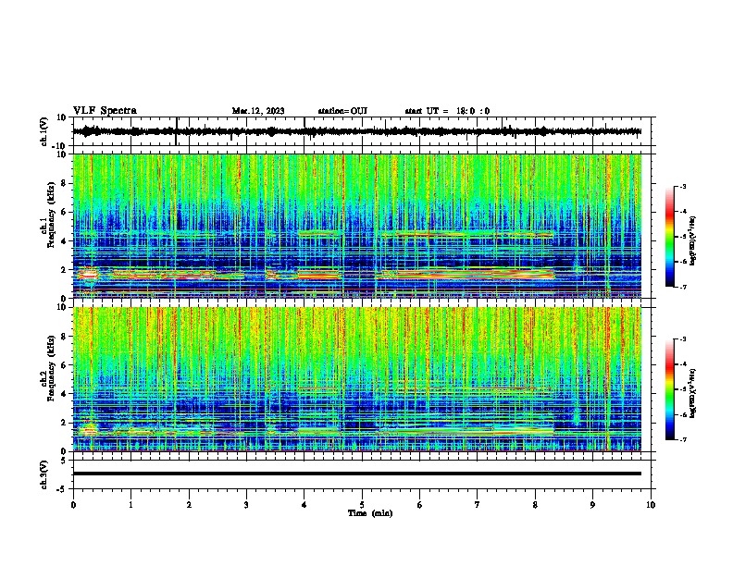Screen dimensions: 733x566
Task: Click the time axis tick label "4"
Action: pyautogui.click(x=304, y=505)
